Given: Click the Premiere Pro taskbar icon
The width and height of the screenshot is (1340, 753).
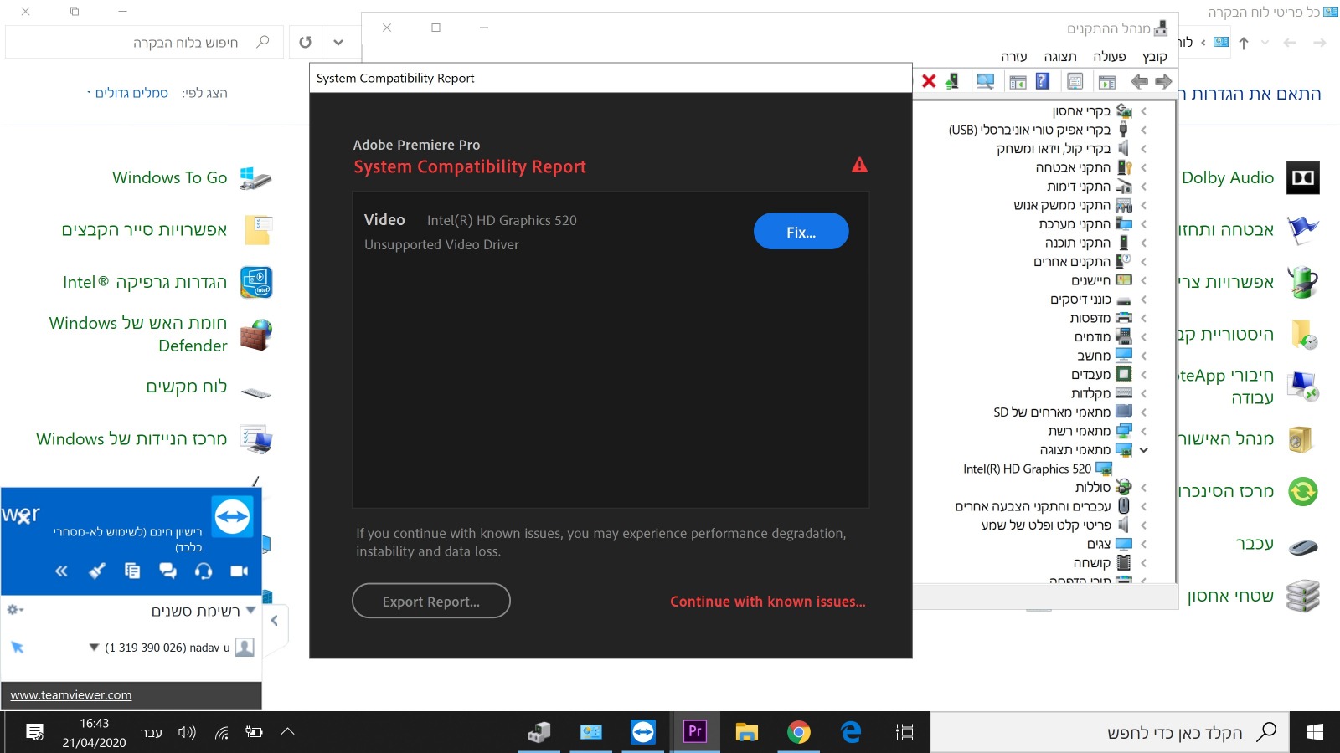Looking at the screenshot, I should point(695,732).
